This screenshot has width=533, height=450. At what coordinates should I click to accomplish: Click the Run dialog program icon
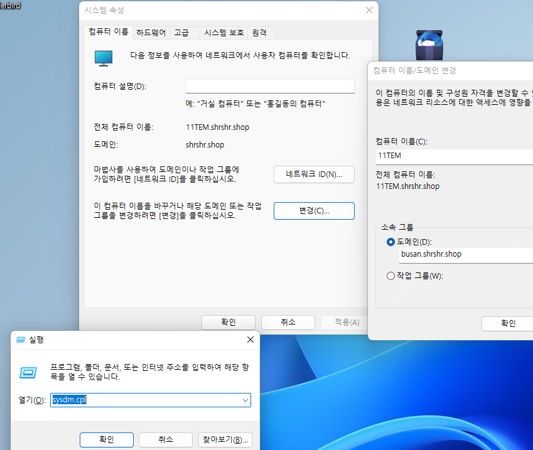pyautogui.click(x=28, y=373)
